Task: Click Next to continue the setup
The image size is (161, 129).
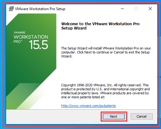Action: [x=114, y=116]
